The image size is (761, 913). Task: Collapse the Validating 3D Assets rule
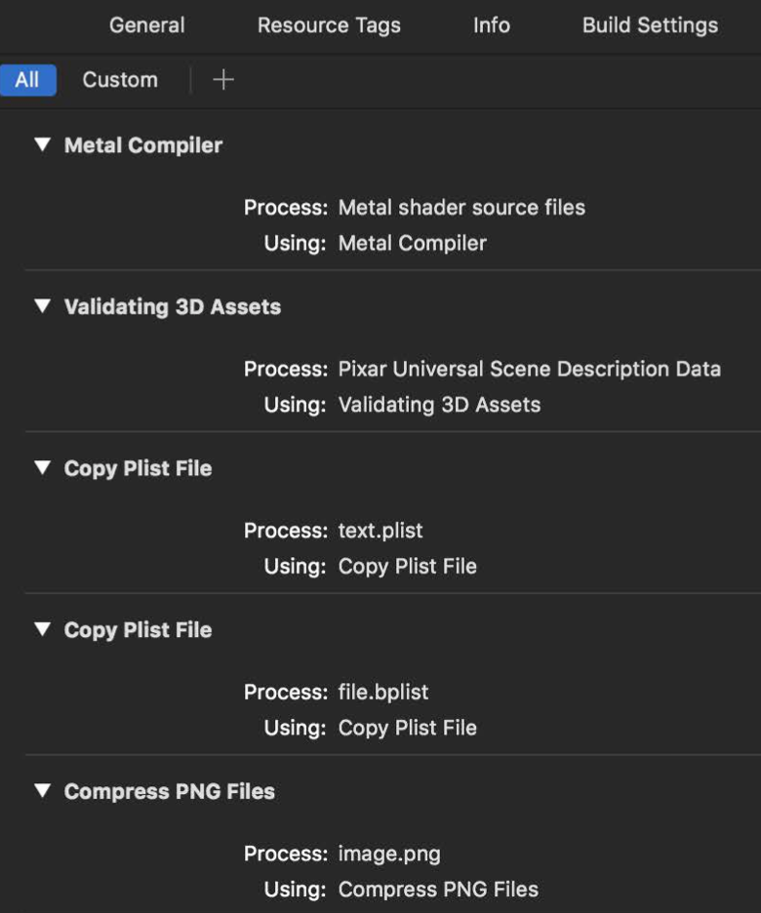(x=41, y=306)
